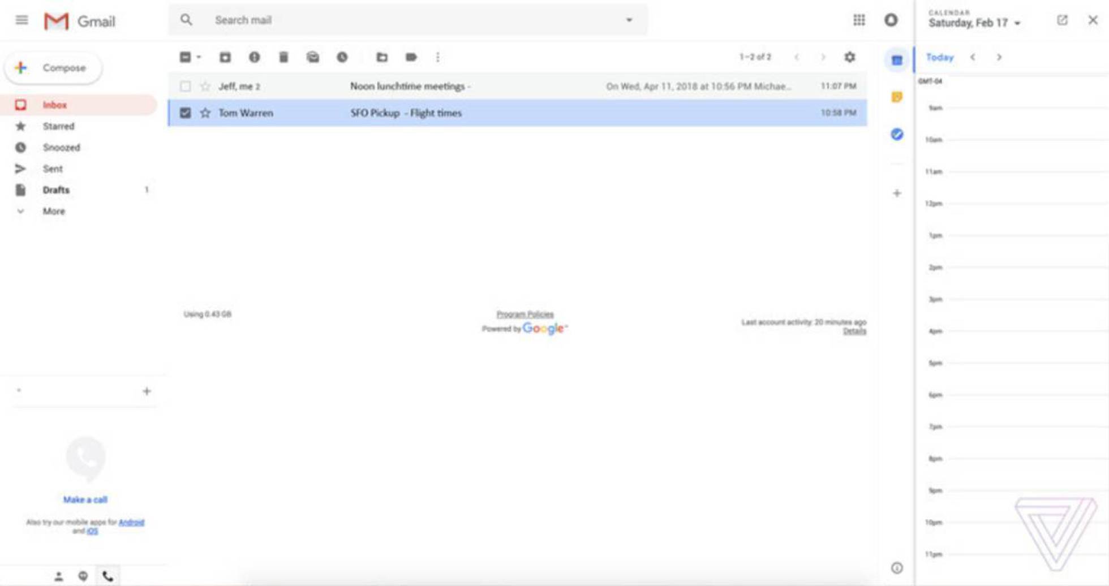
Task: Deselect the Tom Warren email checkbox
Action: [185, 113]
